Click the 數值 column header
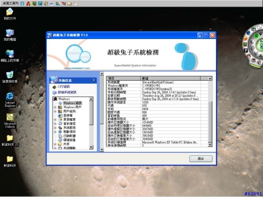Viewport: 263px width, 197px height. (x=171, y=78)
